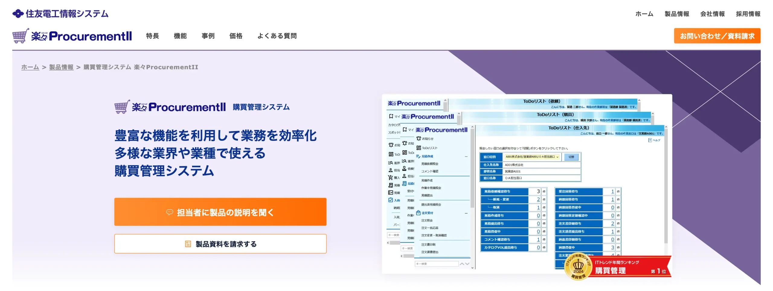Viewport: 773px width, 291px height.
Task: Click the キー検索 search input field
Action: coord(437,264)
